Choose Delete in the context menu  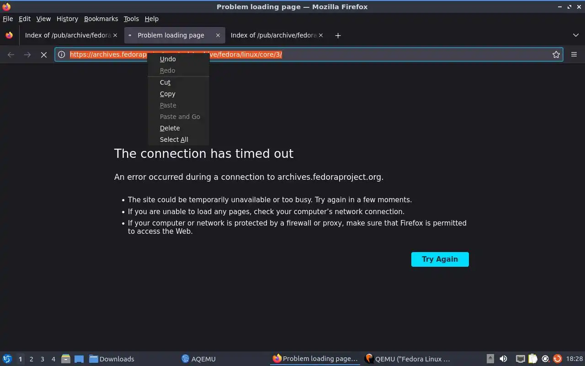pyautogui.click(x=179, y=128)
